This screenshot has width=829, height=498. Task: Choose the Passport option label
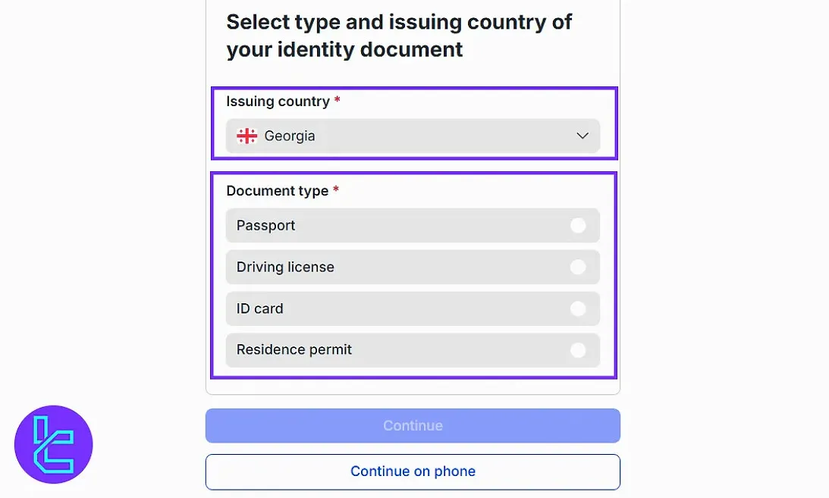click(265, 225)
